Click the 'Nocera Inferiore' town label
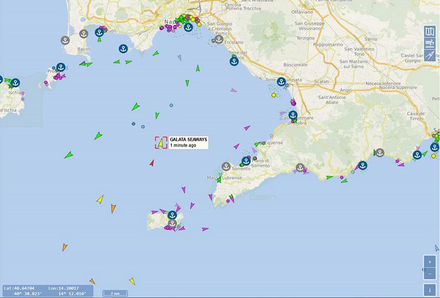 click(x=383, y=84)
